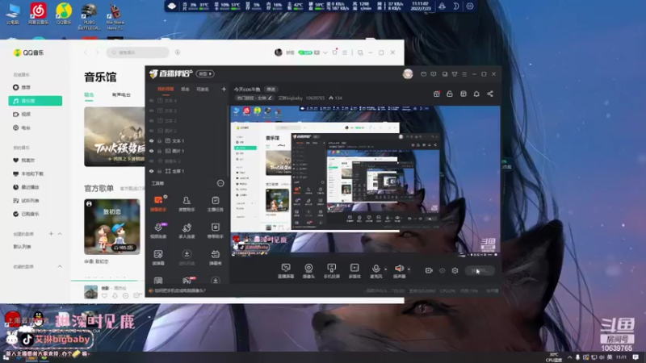Select the first scene tab in streaming app
The height and width of the screenshot is (363, 646).
[x=166, y=89]
